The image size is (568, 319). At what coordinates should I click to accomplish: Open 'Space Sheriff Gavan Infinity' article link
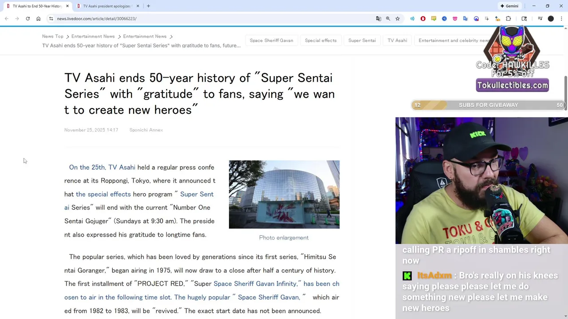[255, 284]
